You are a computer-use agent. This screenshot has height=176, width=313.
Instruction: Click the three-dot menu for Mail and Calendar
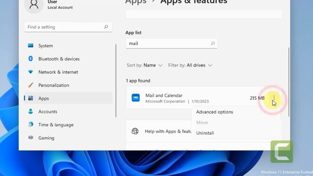pos(274,98)
